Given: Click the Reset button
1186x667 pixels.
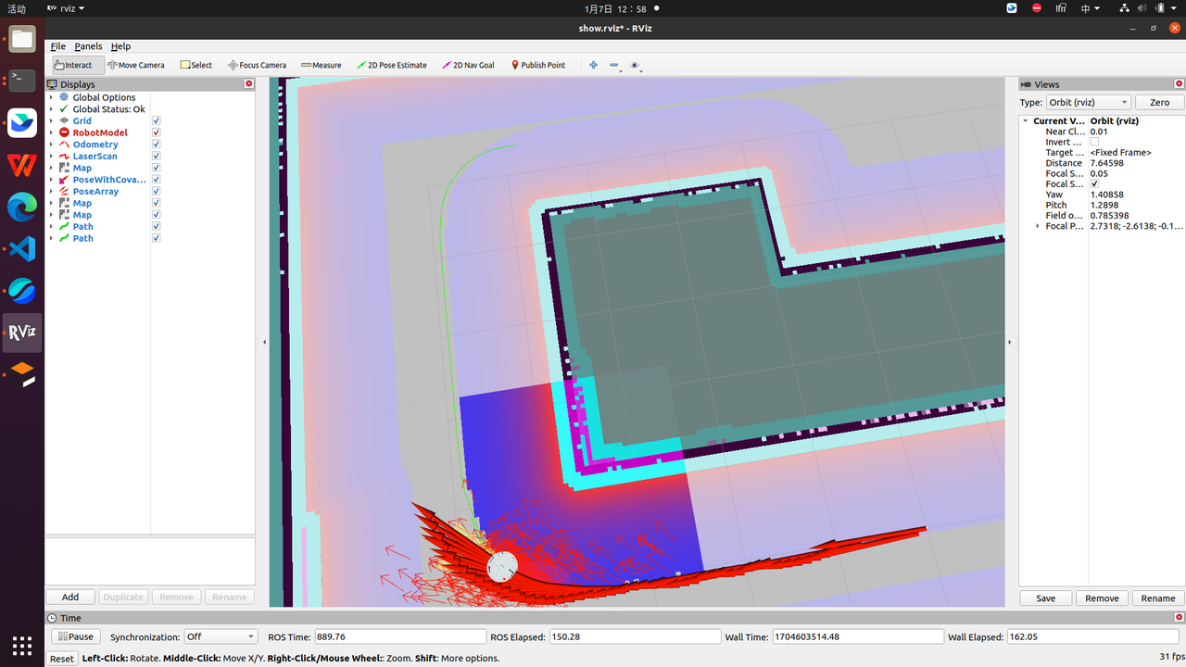Looking at the screenshot, I should click(62, 659).
